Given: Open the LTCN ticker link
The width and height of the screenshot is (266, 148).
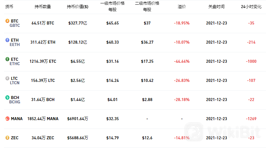Looking at the screenshot, I should [x=15, y=83].
